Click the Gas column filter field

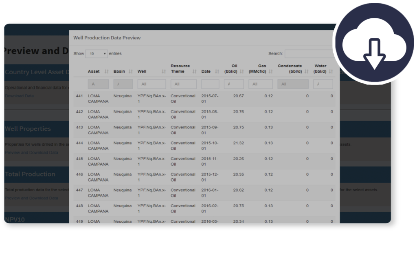tap(261, 84)
